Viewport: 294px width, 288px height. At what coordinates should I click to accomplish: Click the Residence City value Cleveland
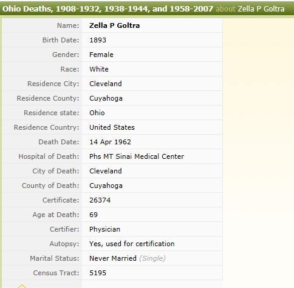(x=106, y=84)
